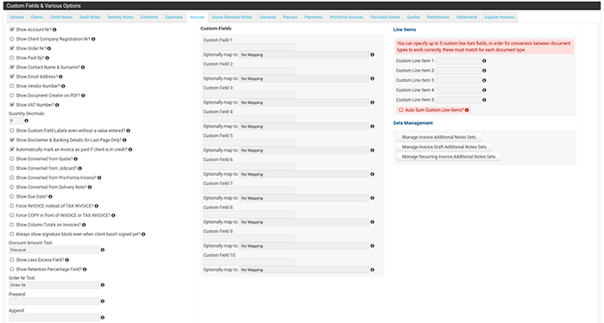Open mapping dropdown for Custom Field 7
This screenshot has height=323, width=604.
click(x=305, y=198)
